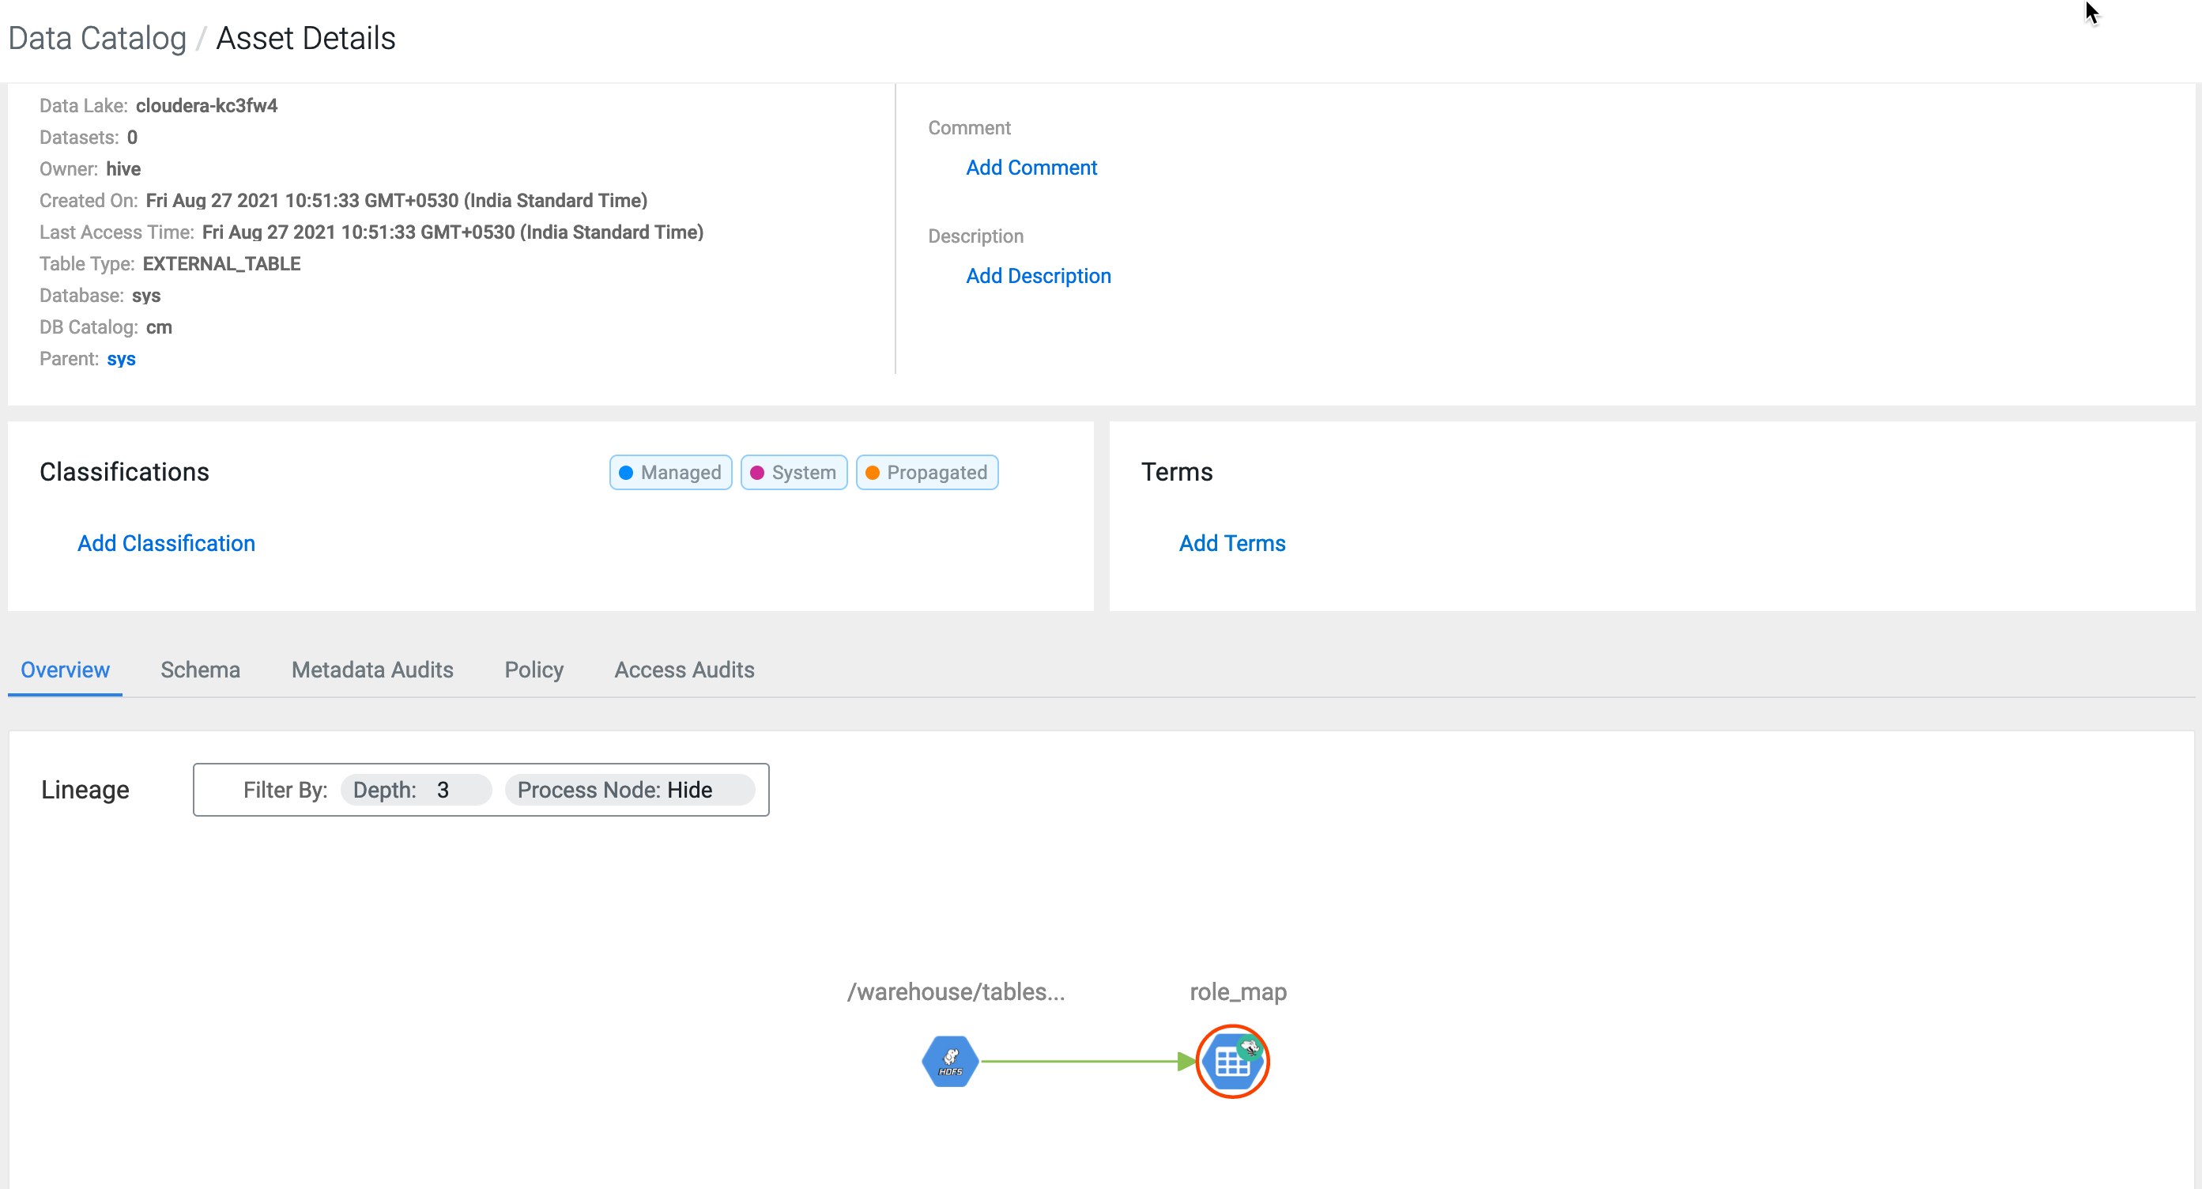Click the Add Terms link

click(1231, 544)
